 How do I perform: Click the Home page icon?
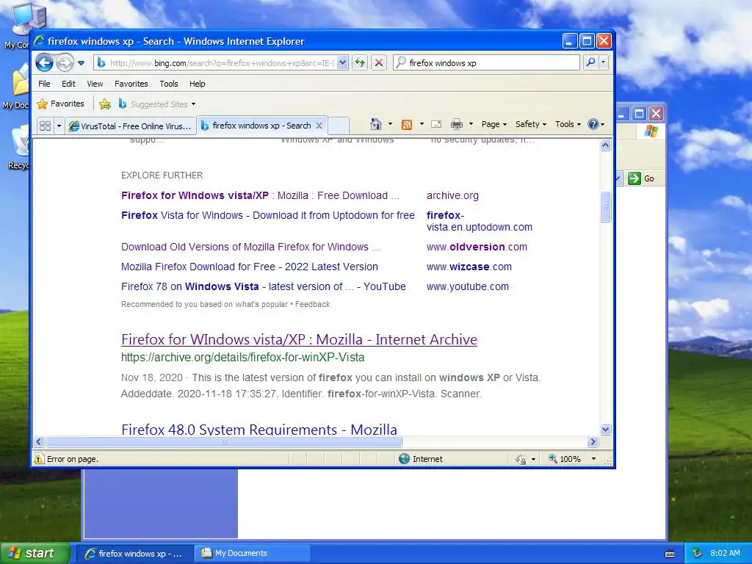376,124
